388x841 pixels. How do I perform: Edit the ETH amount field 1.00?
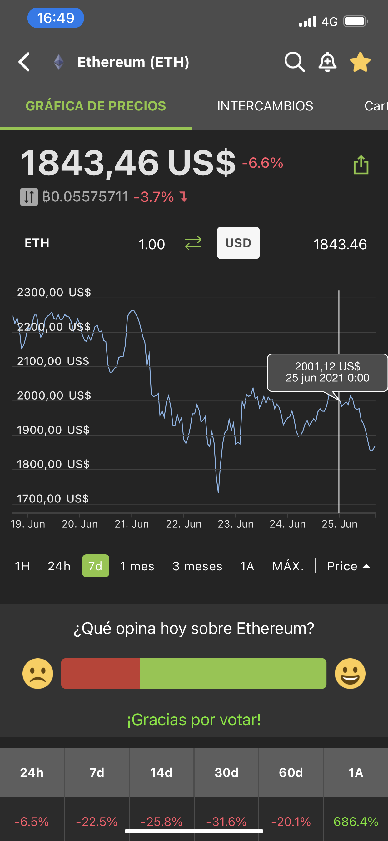pos(118,244)
